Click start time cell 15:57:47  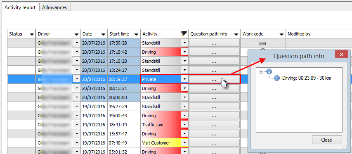tap(124, 134)
